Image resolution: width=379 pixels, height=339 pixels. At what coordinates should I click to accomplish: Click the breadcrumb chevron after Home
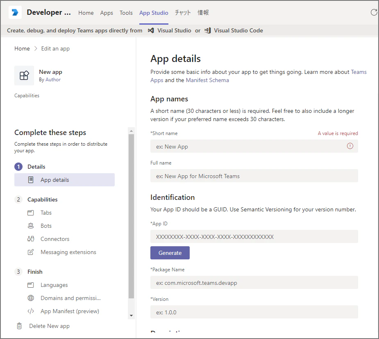pyautogui.click(x=36, y=49)
